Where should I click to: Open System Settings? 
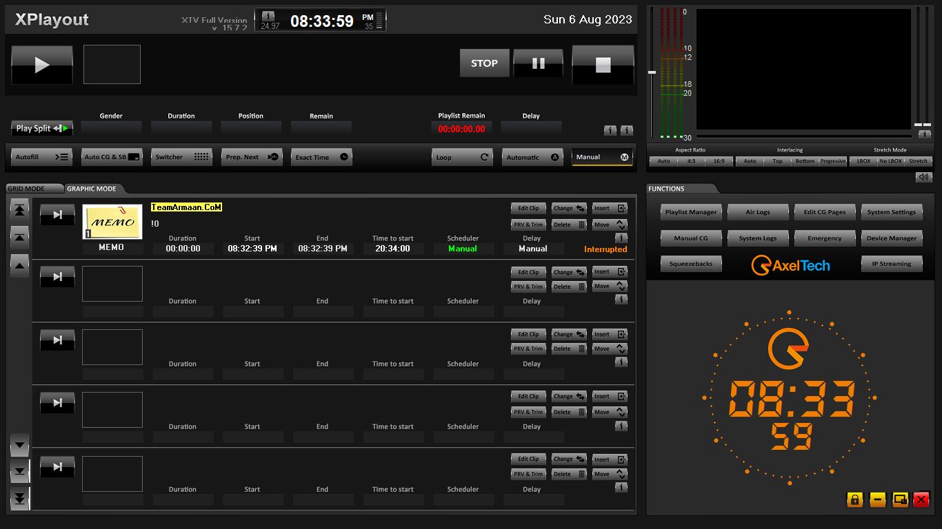pos(892,212)
